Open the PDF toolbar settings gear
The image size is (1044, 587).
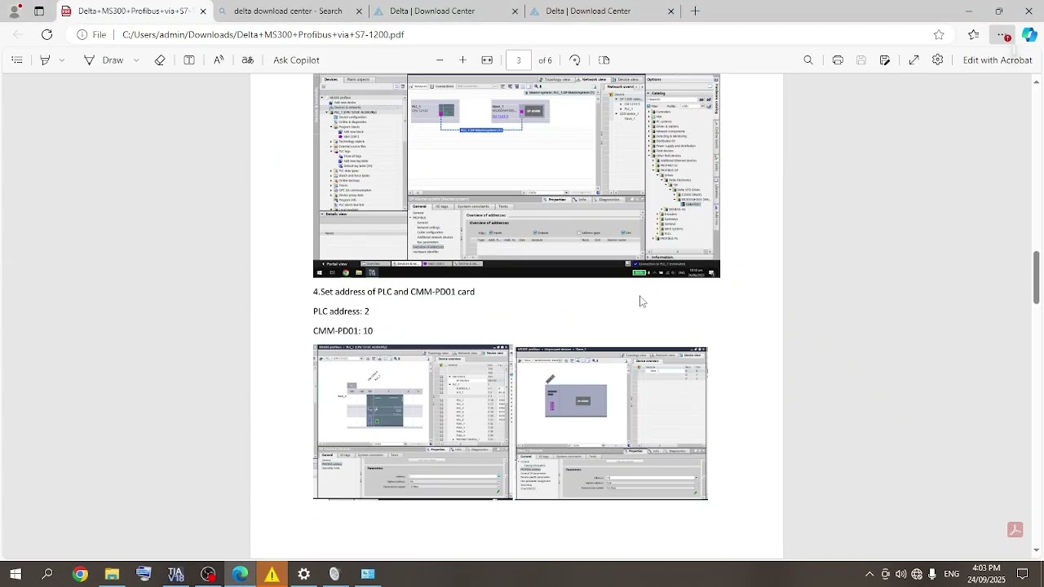coord(938,60)
